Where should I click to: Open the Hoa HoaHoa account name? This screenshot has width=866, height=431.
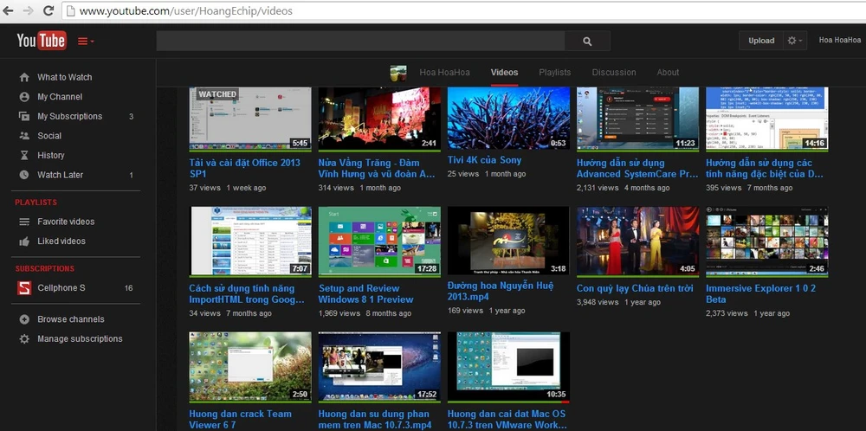tap(839, 41)
